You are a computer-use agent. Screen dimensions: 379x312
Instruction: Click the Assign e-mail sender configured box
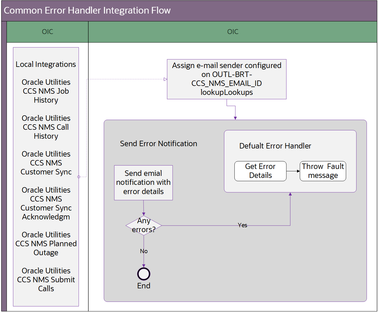227,79
